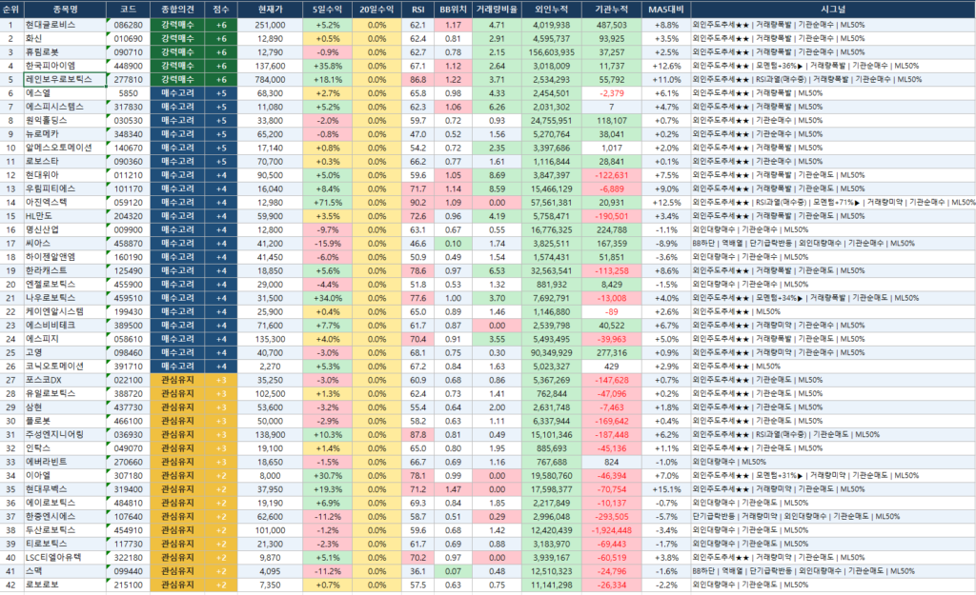Screen dimensions: 976x595
Task: Select the RSI column header
Action: click(417, 10)
